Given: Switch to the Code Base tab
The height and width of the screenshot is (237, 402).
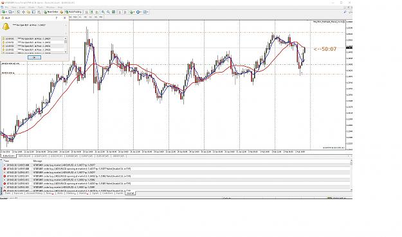Looking at the screenshot, I should 107,193.
